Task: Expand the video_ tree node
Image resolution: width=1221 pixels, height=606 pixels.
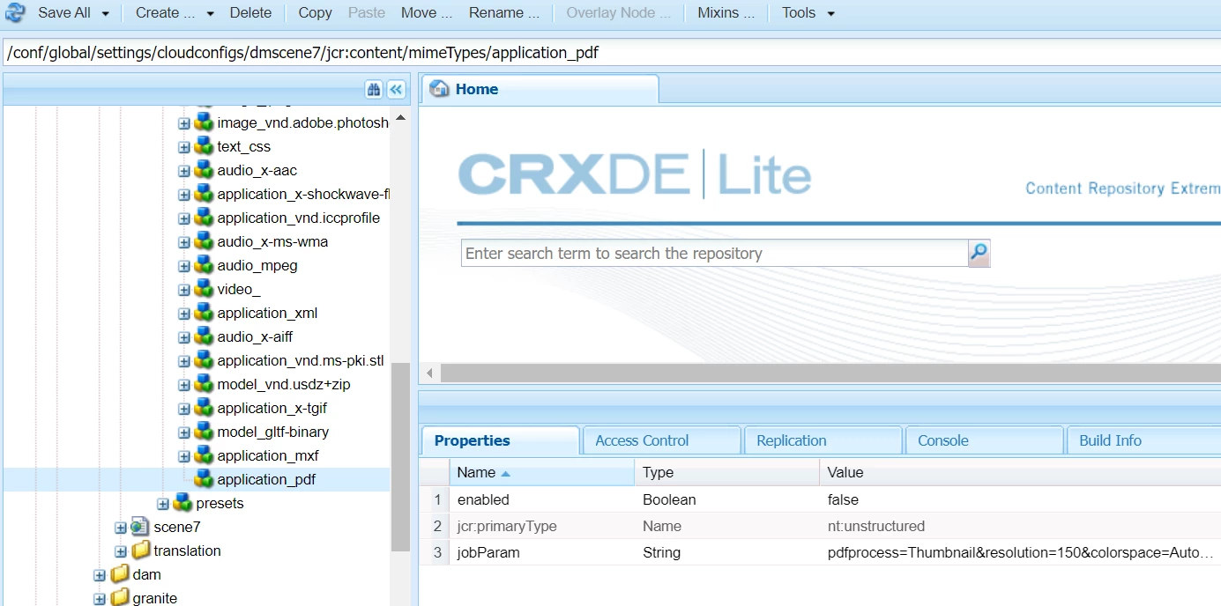Action: pyautogui.click(x=184, y=290)
